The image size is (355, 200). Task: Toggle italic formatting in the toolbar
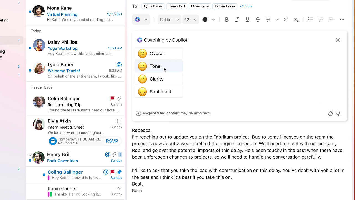click(x=237, y=19)
